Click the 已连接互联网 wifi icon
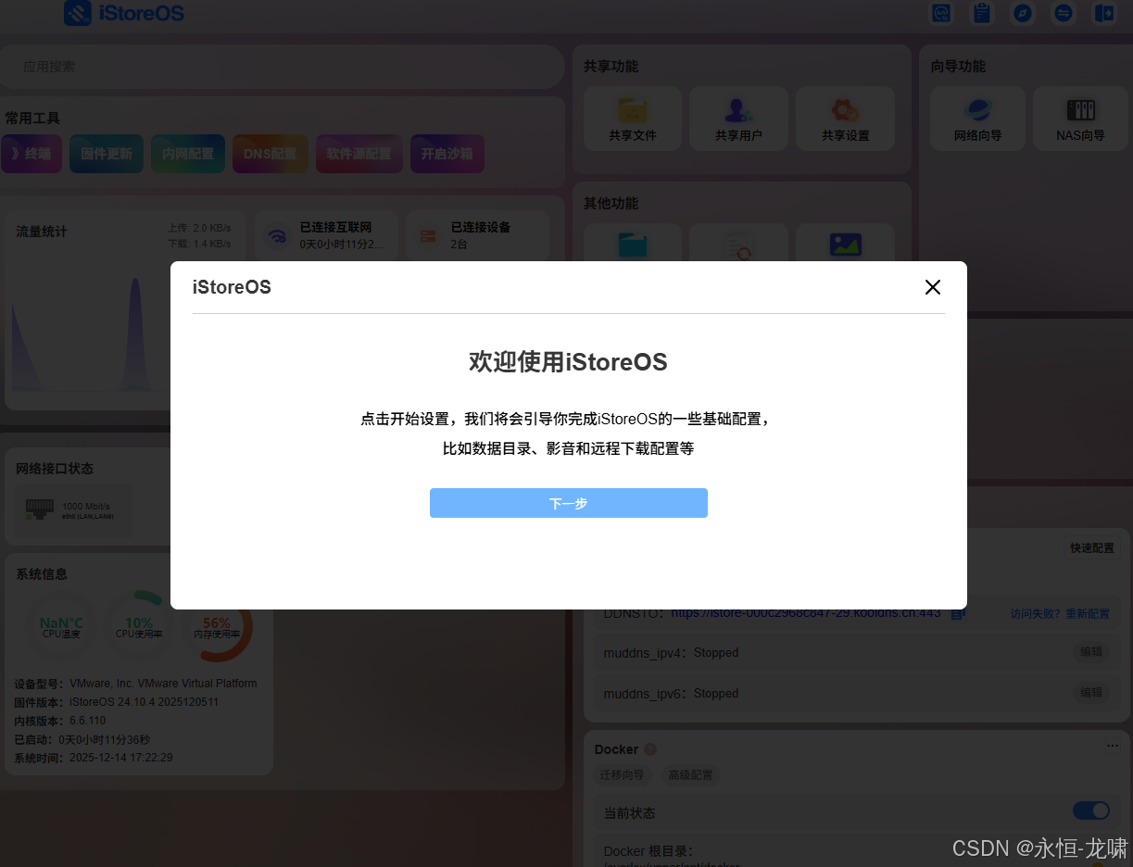 coord(277,236)
